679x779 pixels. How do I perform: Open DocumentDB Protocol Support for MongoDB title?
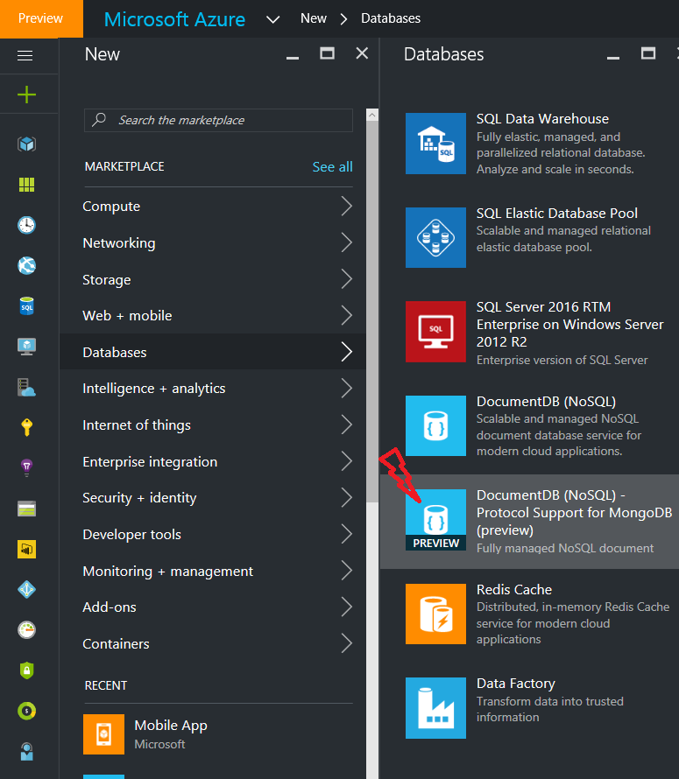tap(574, 512)
